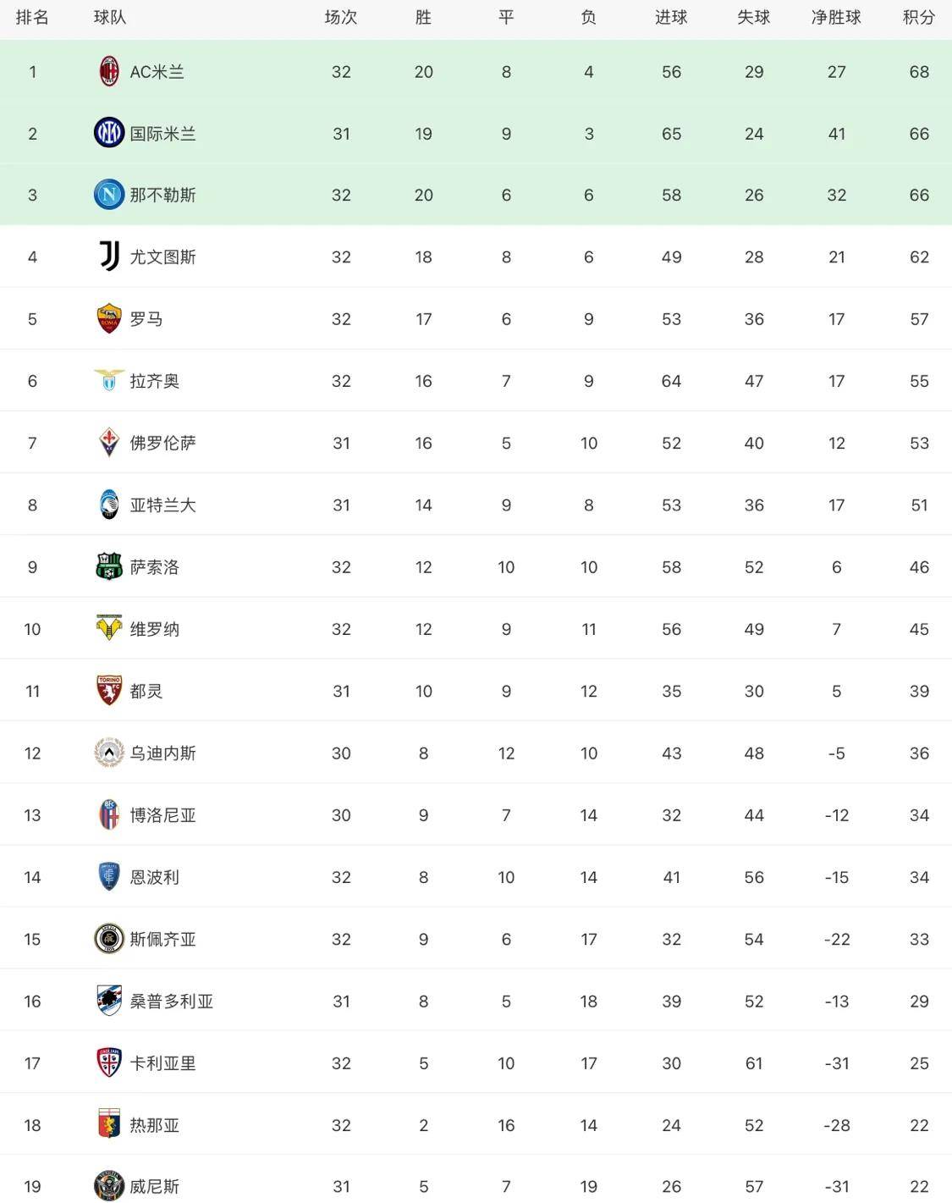Select the 场次 column header
The height and width of the screenshot is (1203, 952).
click(341, 18)
